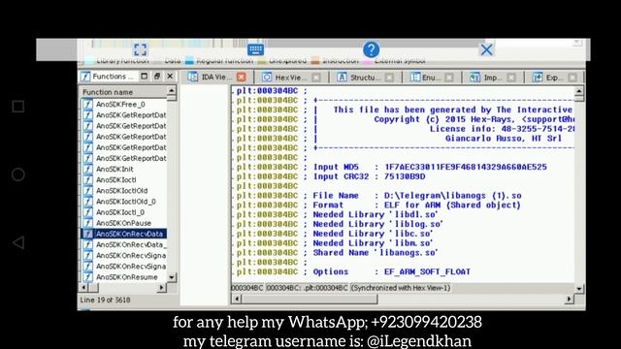Viewport: 621px width, 349px height.
Task: Select function AnoSDKInit
Action: click(x=114, y=169)
